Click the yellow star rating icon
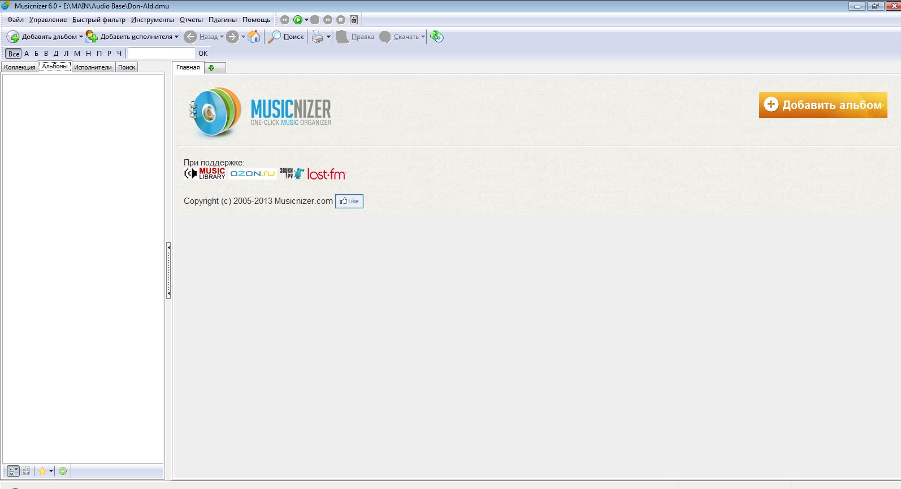Image resolution: width=901 pixels, height=489 pixels. tap(42, 471)
